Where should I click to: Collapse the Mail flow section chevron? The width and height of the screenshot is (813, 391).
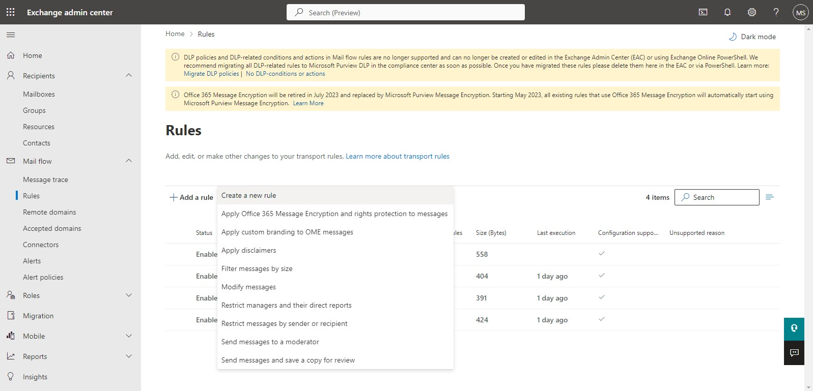(129, 161)
